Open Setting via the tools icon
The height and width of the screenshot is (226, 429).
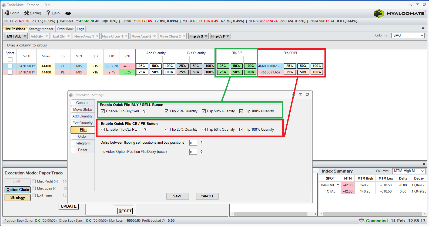(x=26, y=13)
